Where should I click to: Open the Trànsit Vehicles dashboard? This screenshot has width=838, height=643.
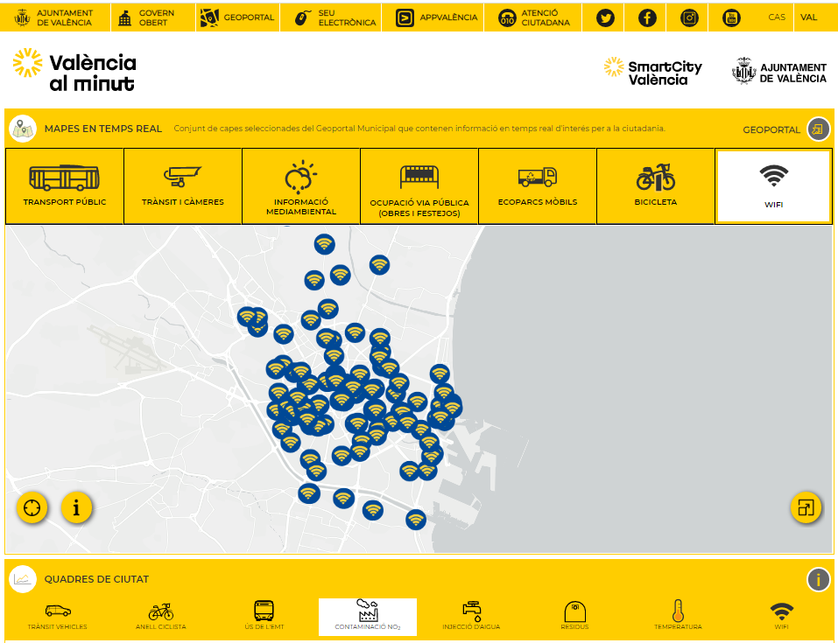pos(58,616)
